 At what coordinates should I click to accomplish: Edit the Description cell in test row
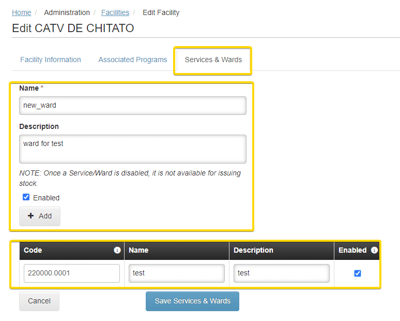(281, 273)
